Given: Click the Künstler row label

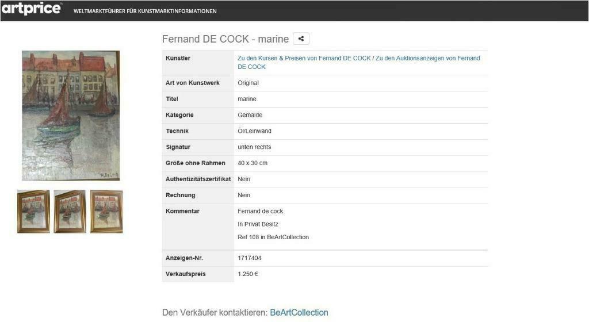Looking at the screenshot, I should point(178,58).
